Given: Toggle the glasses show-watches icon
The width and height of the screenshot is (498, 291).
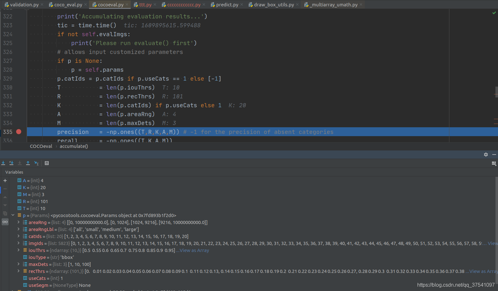Looking at the screenshot, I should 5,222.
